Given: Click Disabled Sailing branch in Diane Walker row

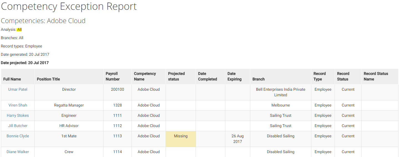Looking at the screenshot, I should [x=281, y=152].
